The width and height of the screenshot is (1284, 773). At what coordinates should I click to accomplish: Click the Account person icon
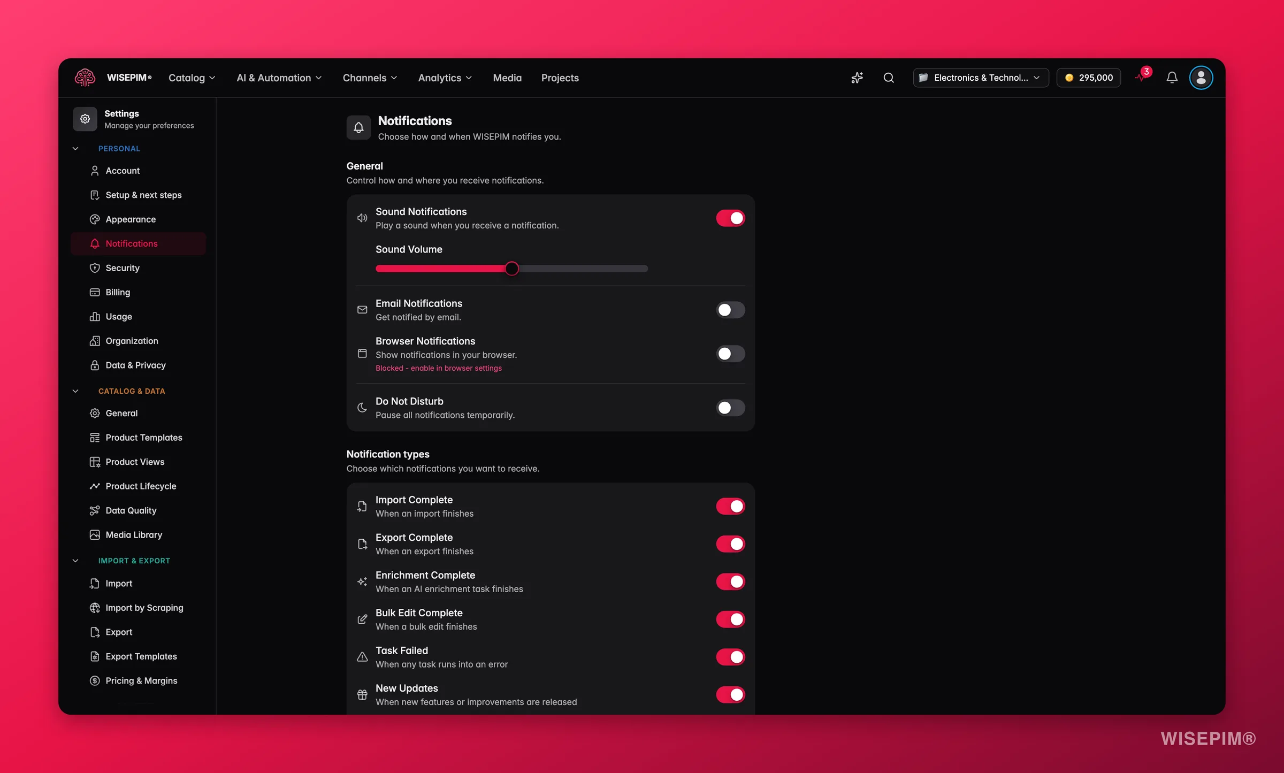[95, 171]
